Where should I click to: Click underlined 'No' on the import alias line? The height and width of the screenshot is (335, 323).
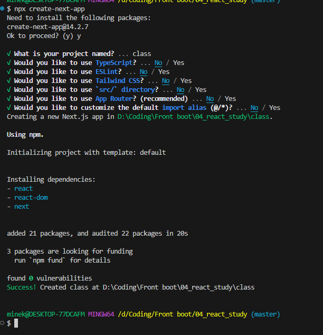point(254,108)
